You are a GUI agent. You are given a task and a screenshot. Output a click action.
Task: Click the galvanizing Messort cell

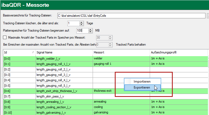121,113
